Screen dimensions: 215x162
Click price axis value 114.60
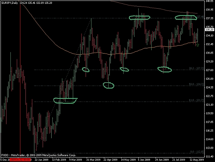(x=209, y=139)
